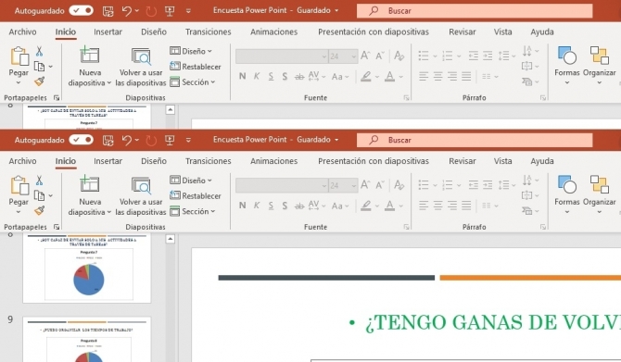The height and width of the screenshot is (362, 621).
Task: Click font color A button, upper window
Action: click(x=389, y=76)
